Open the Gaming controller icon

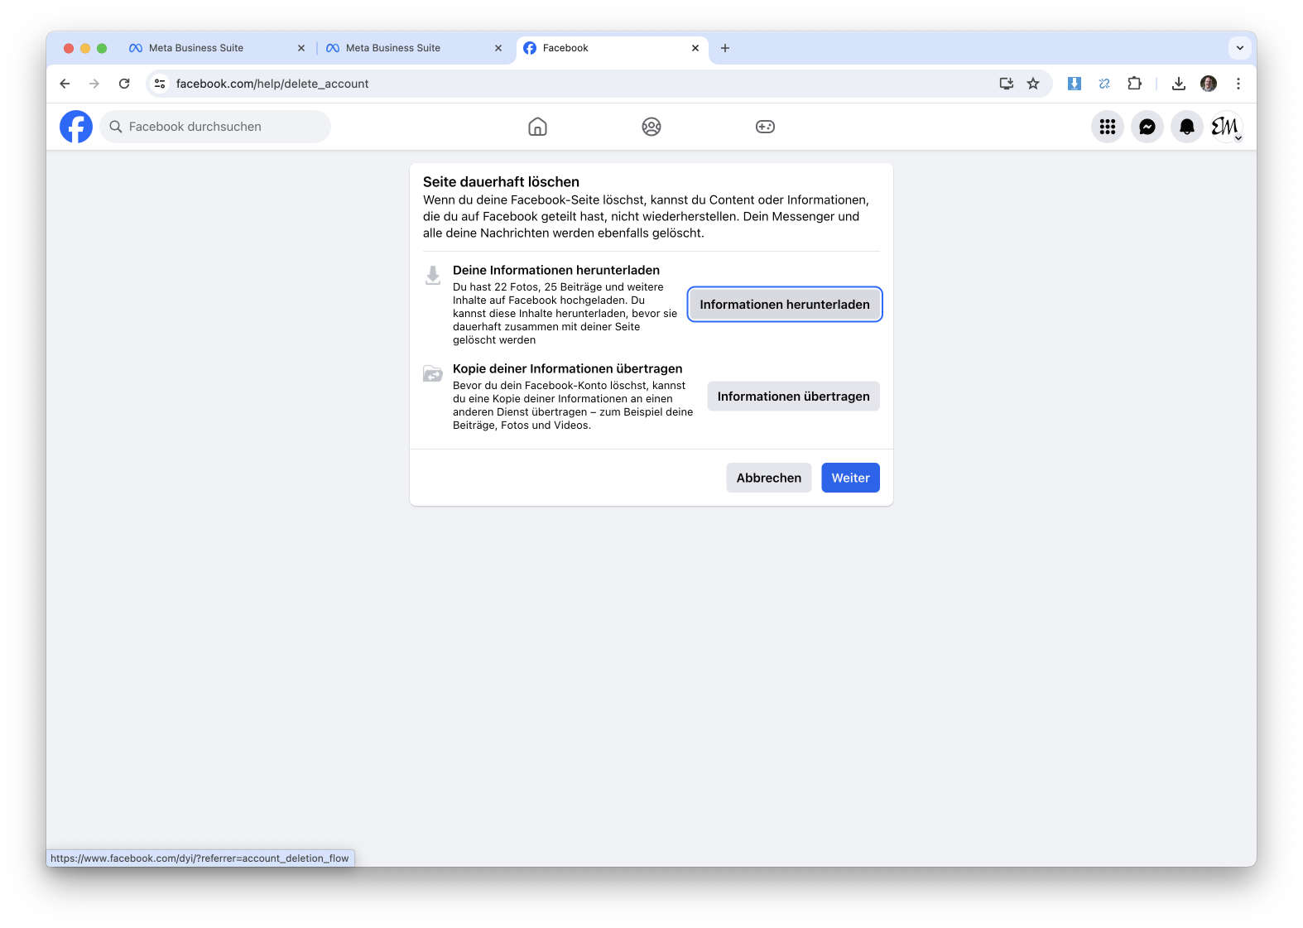point(765,127)
